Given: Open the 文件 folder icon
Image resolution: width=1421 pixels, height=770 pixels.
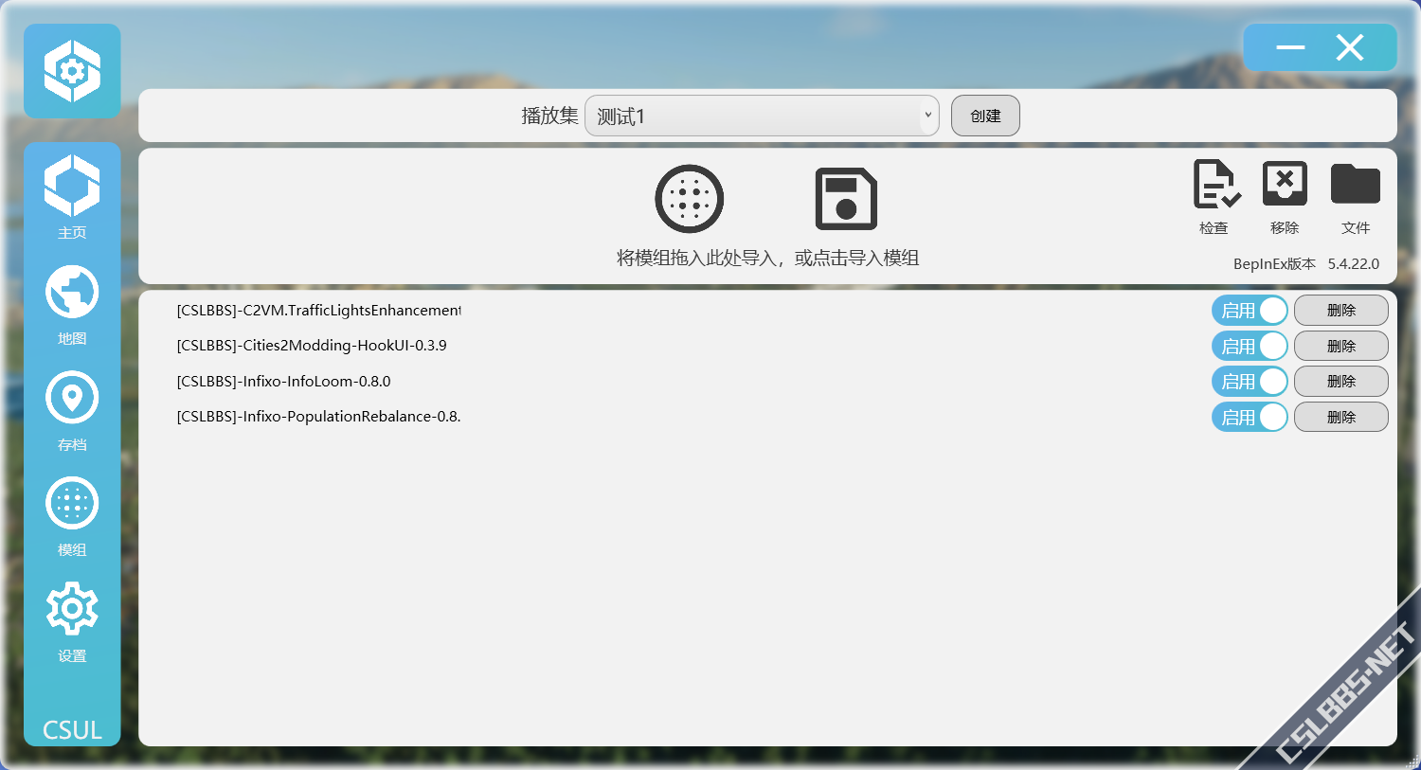Looking at the screenshot, I should pos(1355,194).
